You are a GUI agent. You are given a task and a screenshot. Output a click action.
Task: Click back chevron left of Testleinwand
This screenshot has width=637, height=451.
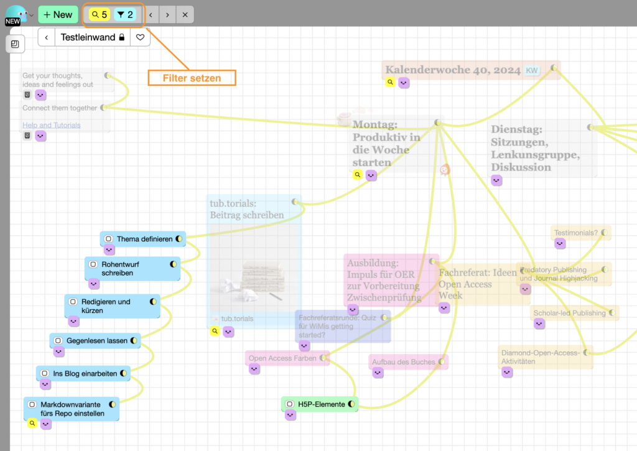47,37
